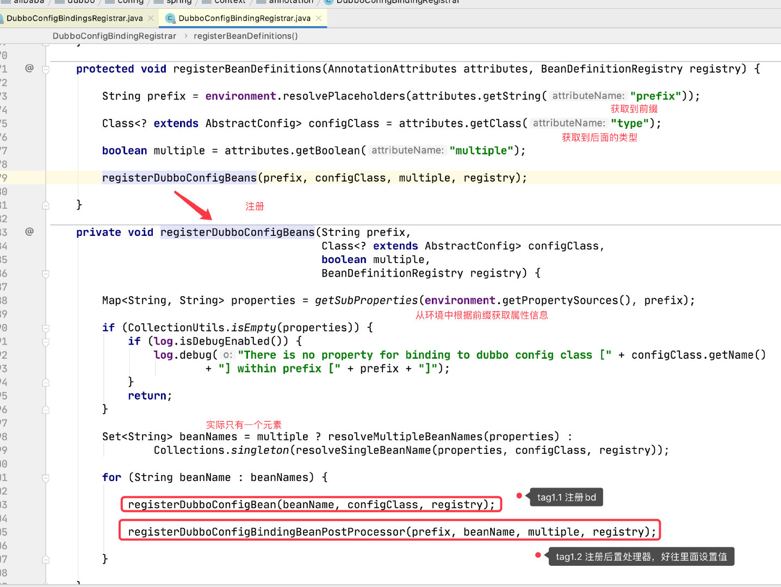The height and width of the screenshot is (587, 781).
Task: Click registerDubboConfigBeans in the private method declaration
Action: 237,232
